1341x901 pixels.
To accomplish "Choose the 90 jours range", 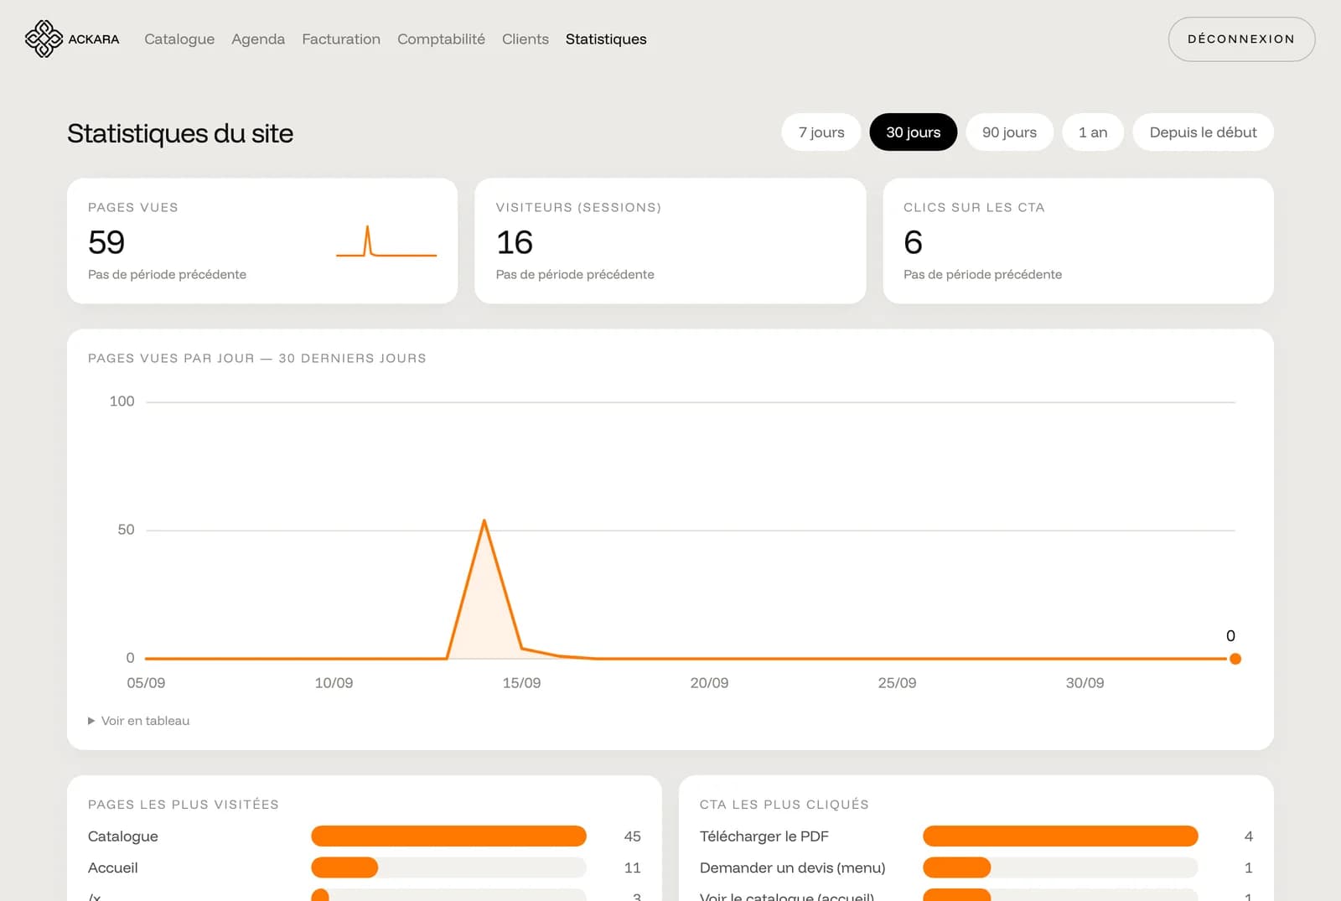I will click(x=1009, y=132).
